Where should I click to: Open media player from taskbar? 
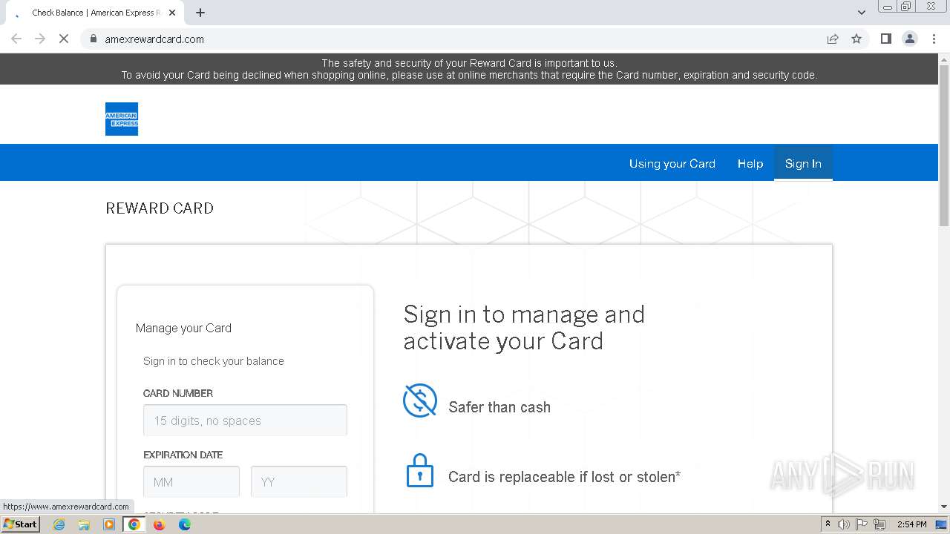[x=109, y=524]
